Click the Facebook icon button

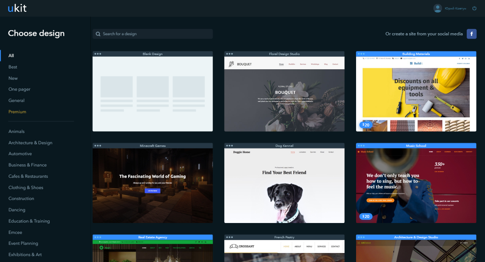point(471,34)
